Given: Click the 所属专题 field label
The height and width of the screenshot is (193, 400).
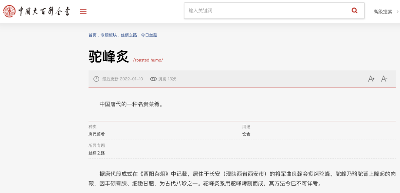Looking at the screenshot, I should (97, 146).
